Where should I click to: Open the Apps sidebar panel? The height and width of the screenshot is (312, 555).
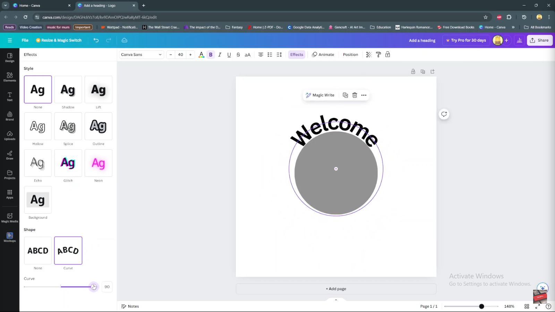pyautogui.click(x=10, y=194)
